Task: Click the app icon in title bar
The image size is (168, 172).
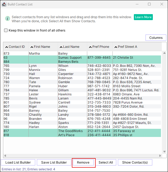Action: [x=4, y=4]
